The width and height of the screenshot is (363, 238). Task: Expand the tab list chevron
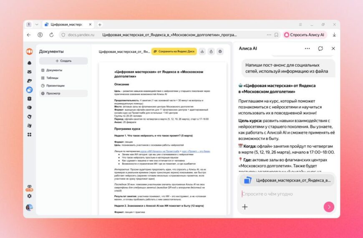click(x=37, y=25)
